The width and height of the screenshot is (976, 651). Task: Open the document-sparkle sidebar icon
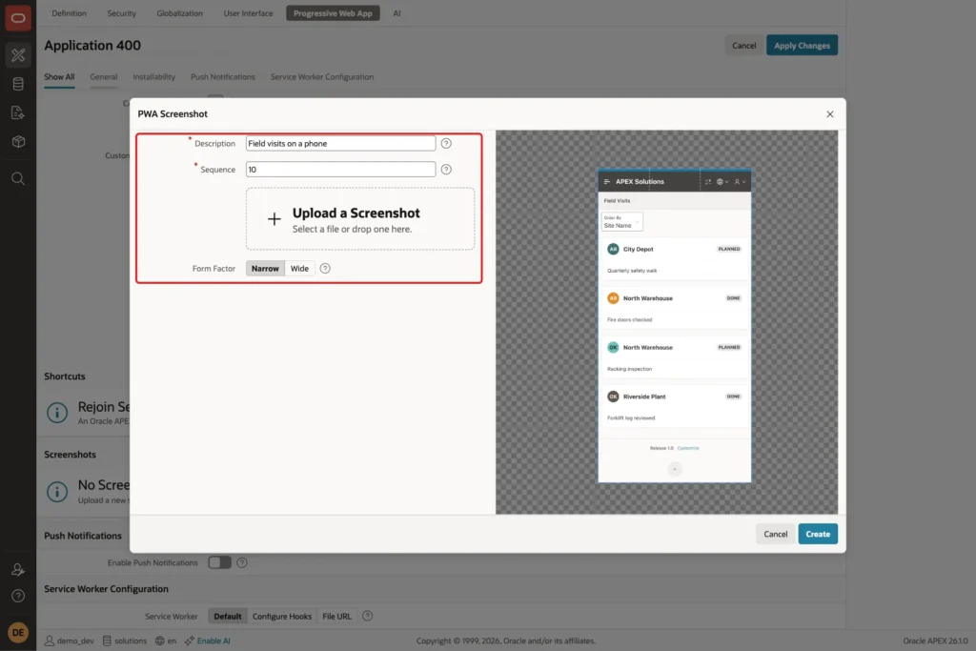click(18, 112)
